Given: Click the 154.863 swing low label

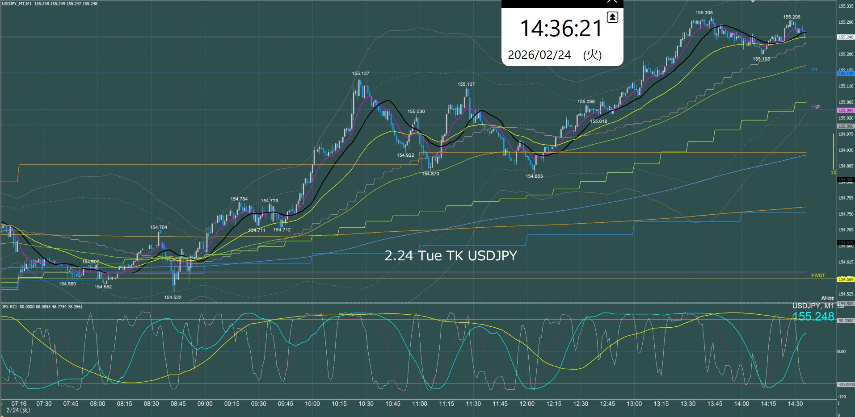Looking at the screenshot, I should pos(534,176).
